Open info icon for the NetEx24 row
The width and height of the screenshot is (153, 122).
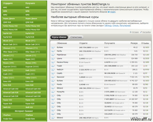tap(53, 70)
